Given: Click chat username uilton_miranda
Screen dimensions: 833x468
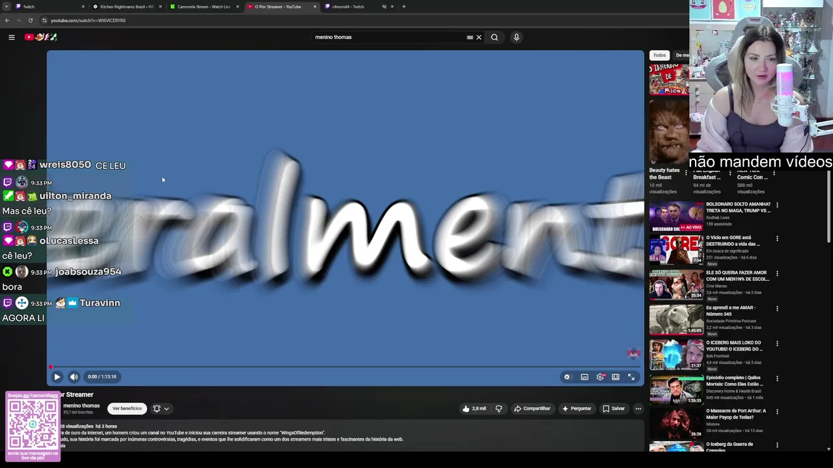Looking at the screenshot, I should click(75, 196).
